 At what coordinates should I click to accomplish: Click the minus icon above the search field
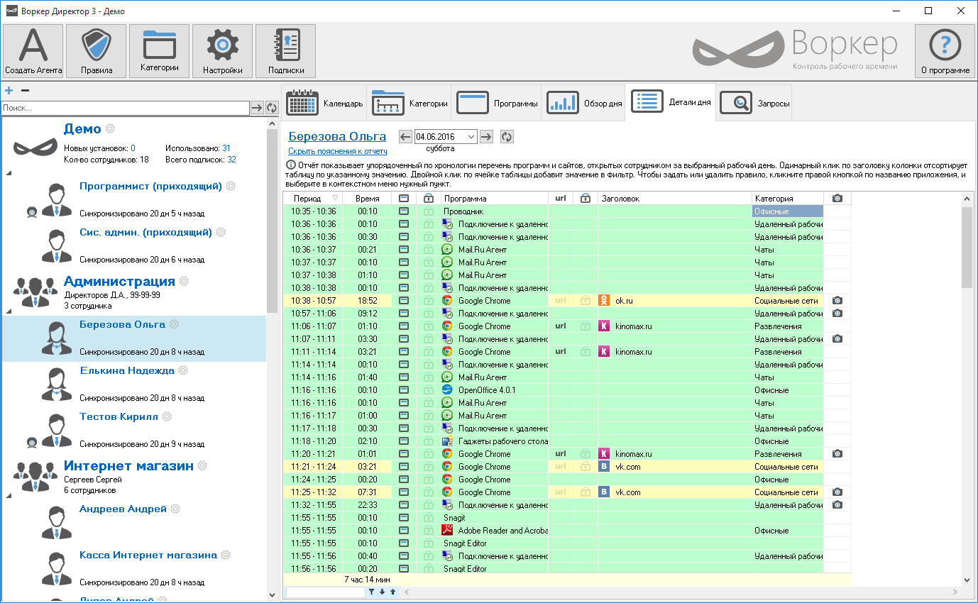pyautogui.click(x=25, y=91)
